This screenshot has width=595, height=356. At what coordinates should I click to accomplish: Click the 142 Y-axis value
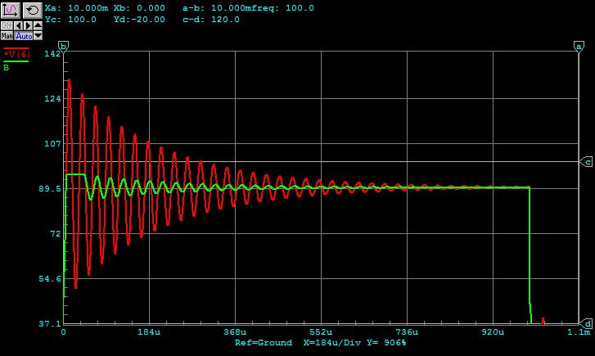click(52, 53)
